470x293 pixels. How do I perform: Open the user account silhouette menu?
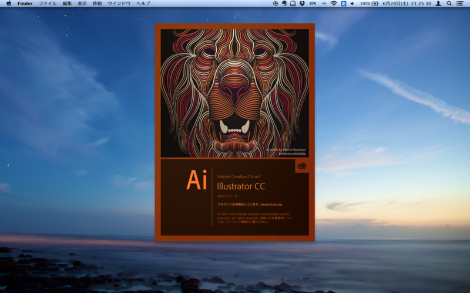[x=438, y=4]
